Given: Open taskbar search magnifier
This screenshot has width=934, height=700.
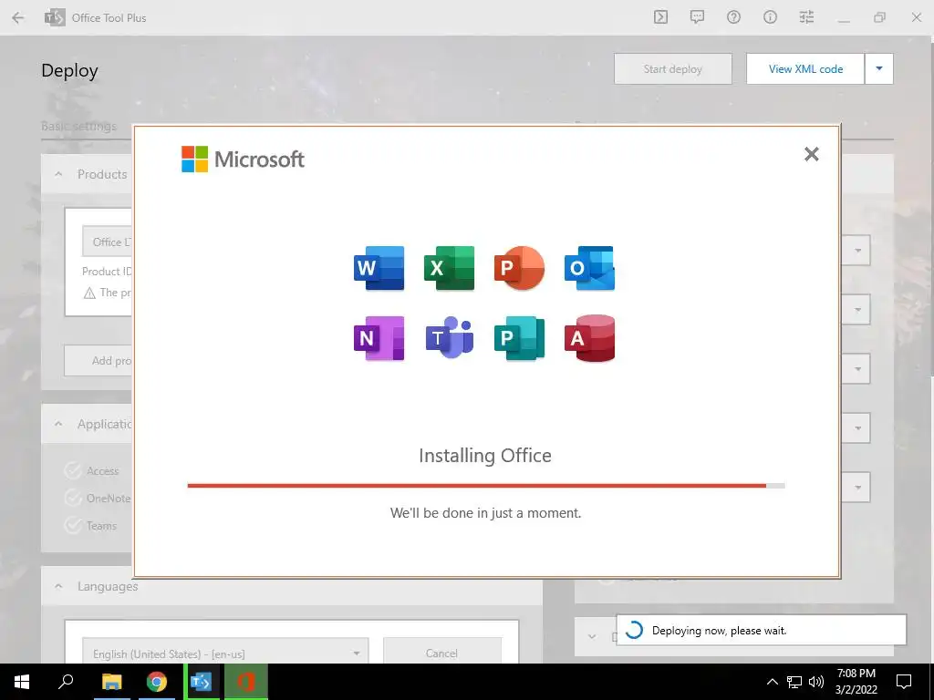Looking at the screenshot, I should coord(66,682).
